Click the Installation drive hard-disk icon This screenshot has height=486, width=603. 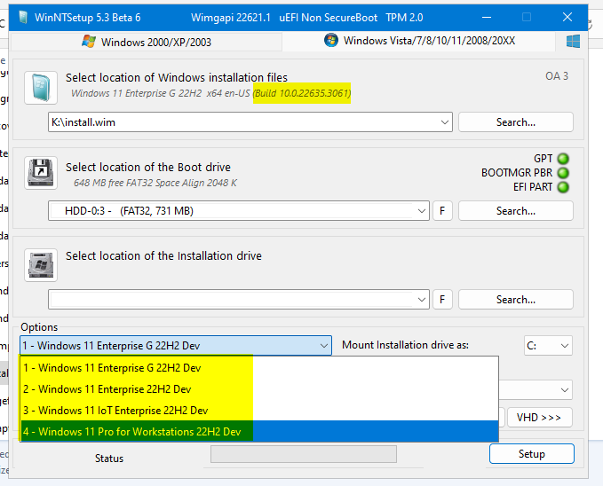pyautogui.click(x=41, y=264)
